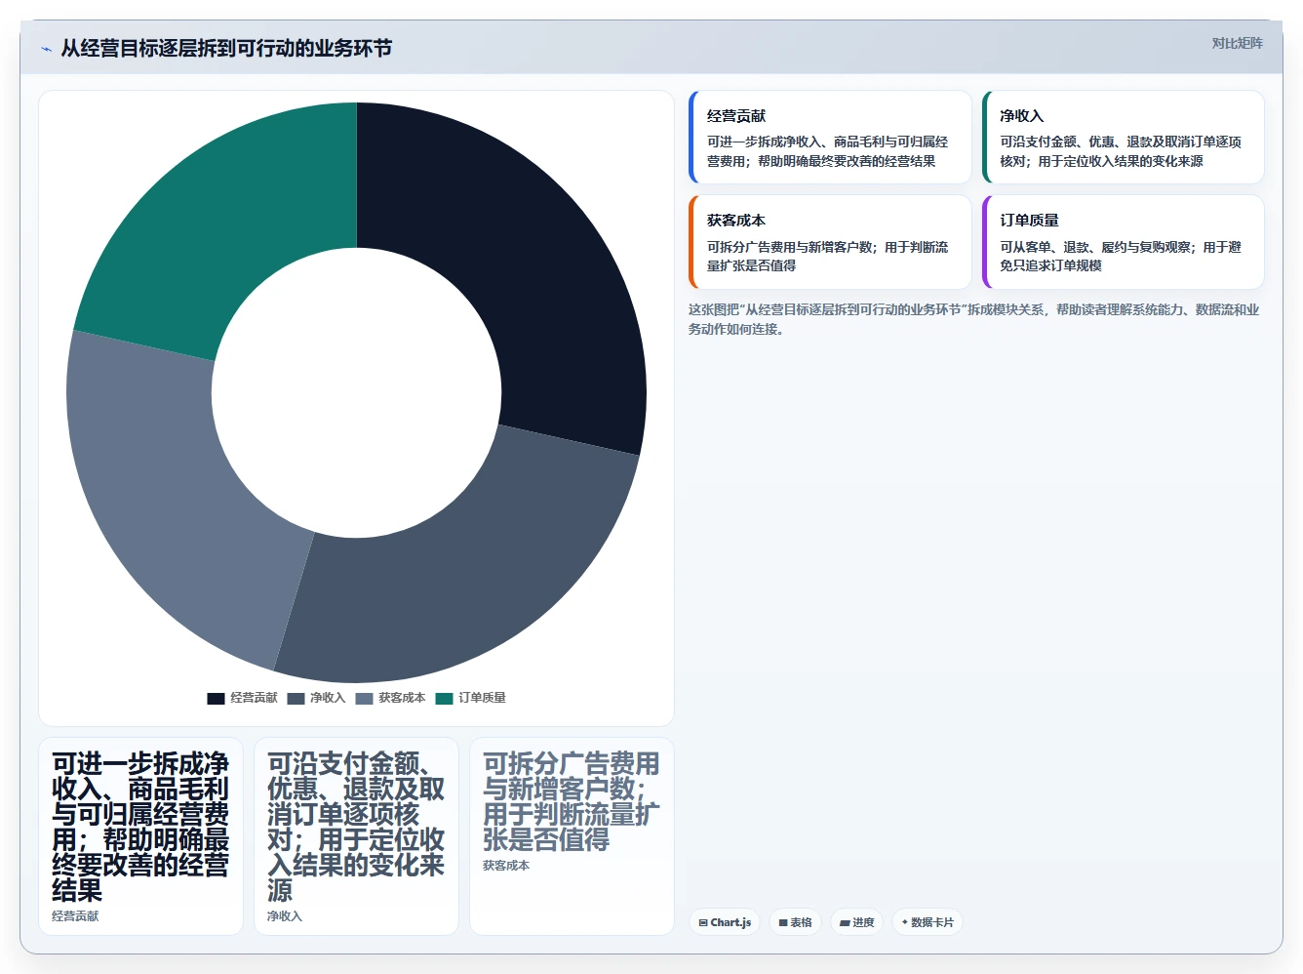Open the 订单质量 info card
Screen dimensions: 1303x974
coord(1123,242)
